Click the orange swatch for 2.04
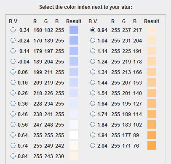This screenshot has height=164, width=171. [152, 145]
